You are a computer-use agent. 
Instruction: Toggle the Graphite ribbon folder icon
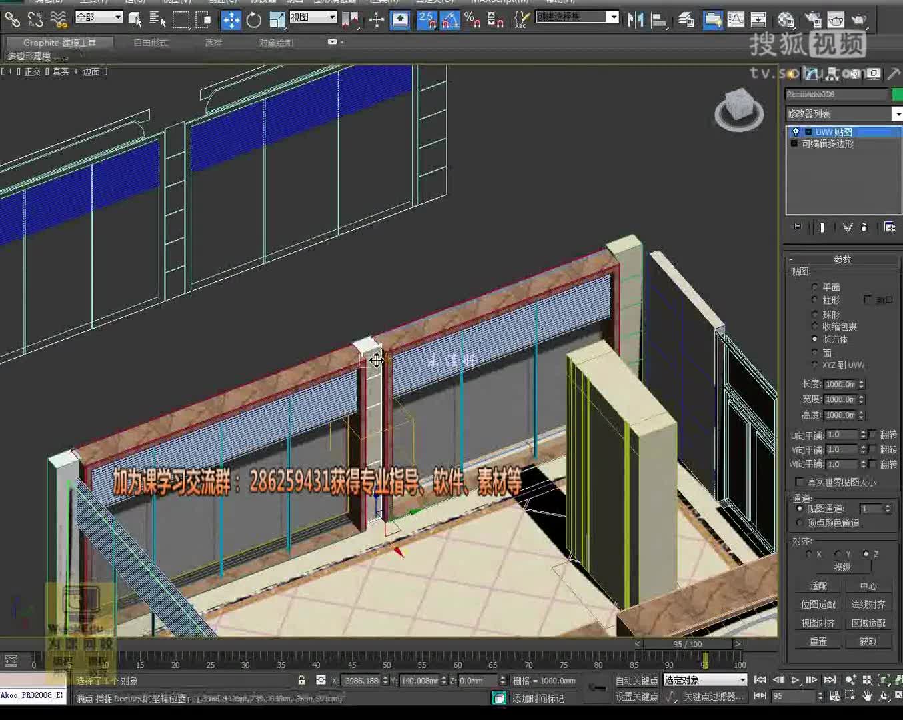712,19
